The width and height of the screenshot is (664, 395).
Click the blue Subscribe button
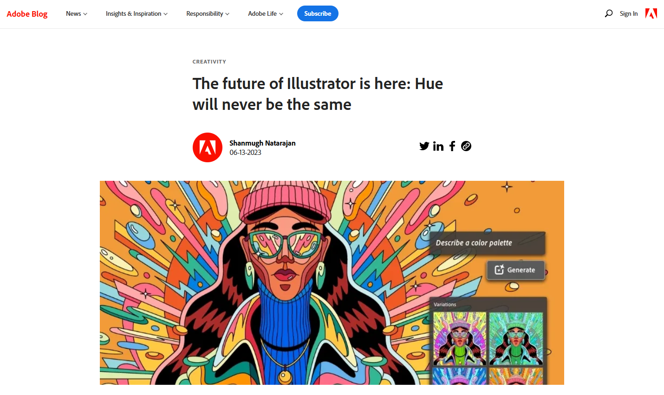[x=318, y=13]
